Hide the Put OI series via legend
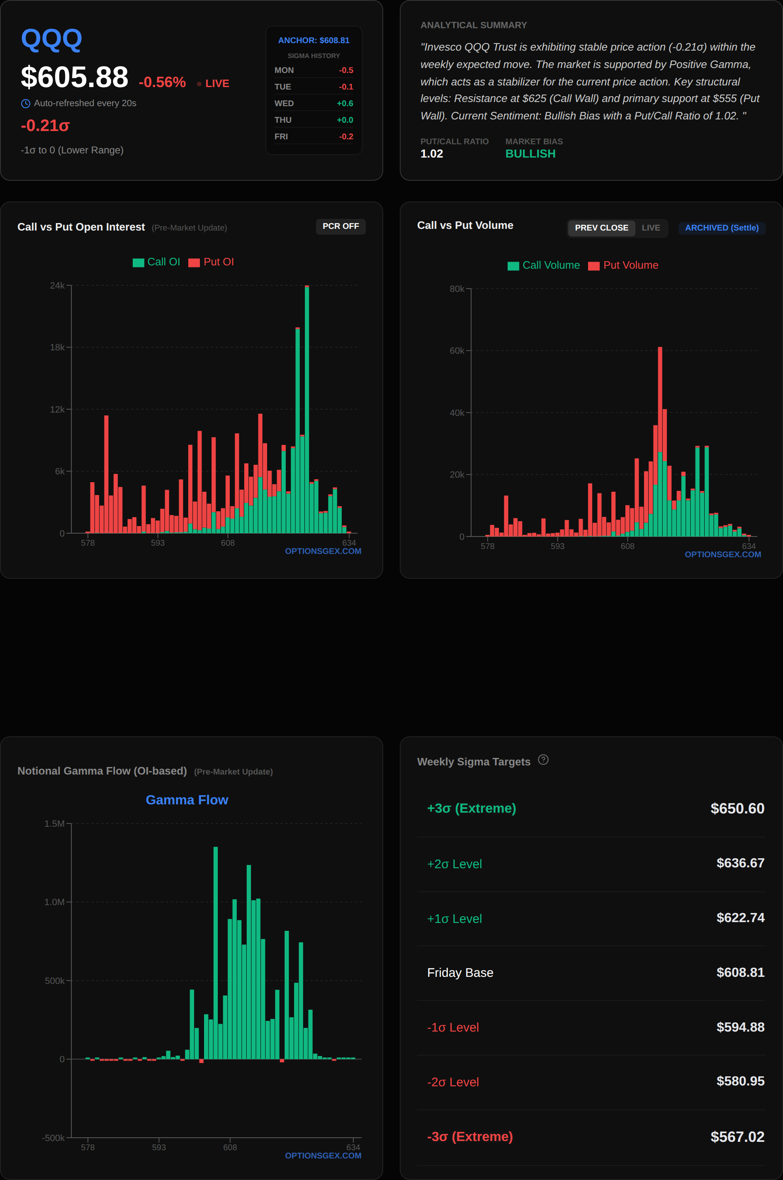 [218, 262]
